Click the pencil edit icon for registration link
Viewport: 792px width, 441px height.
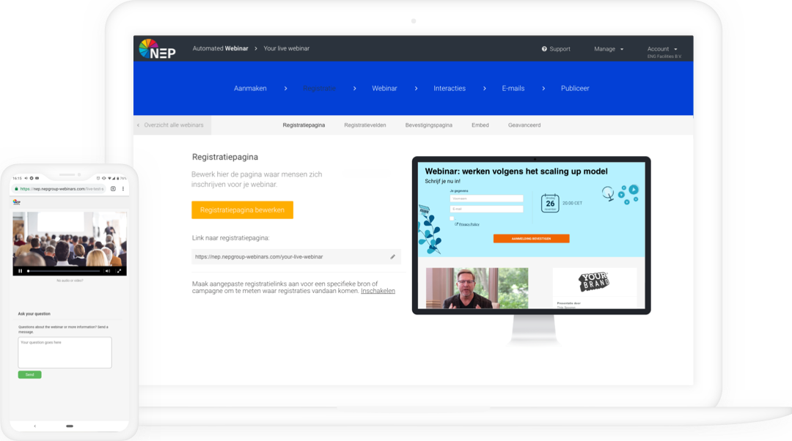point(392,257)
